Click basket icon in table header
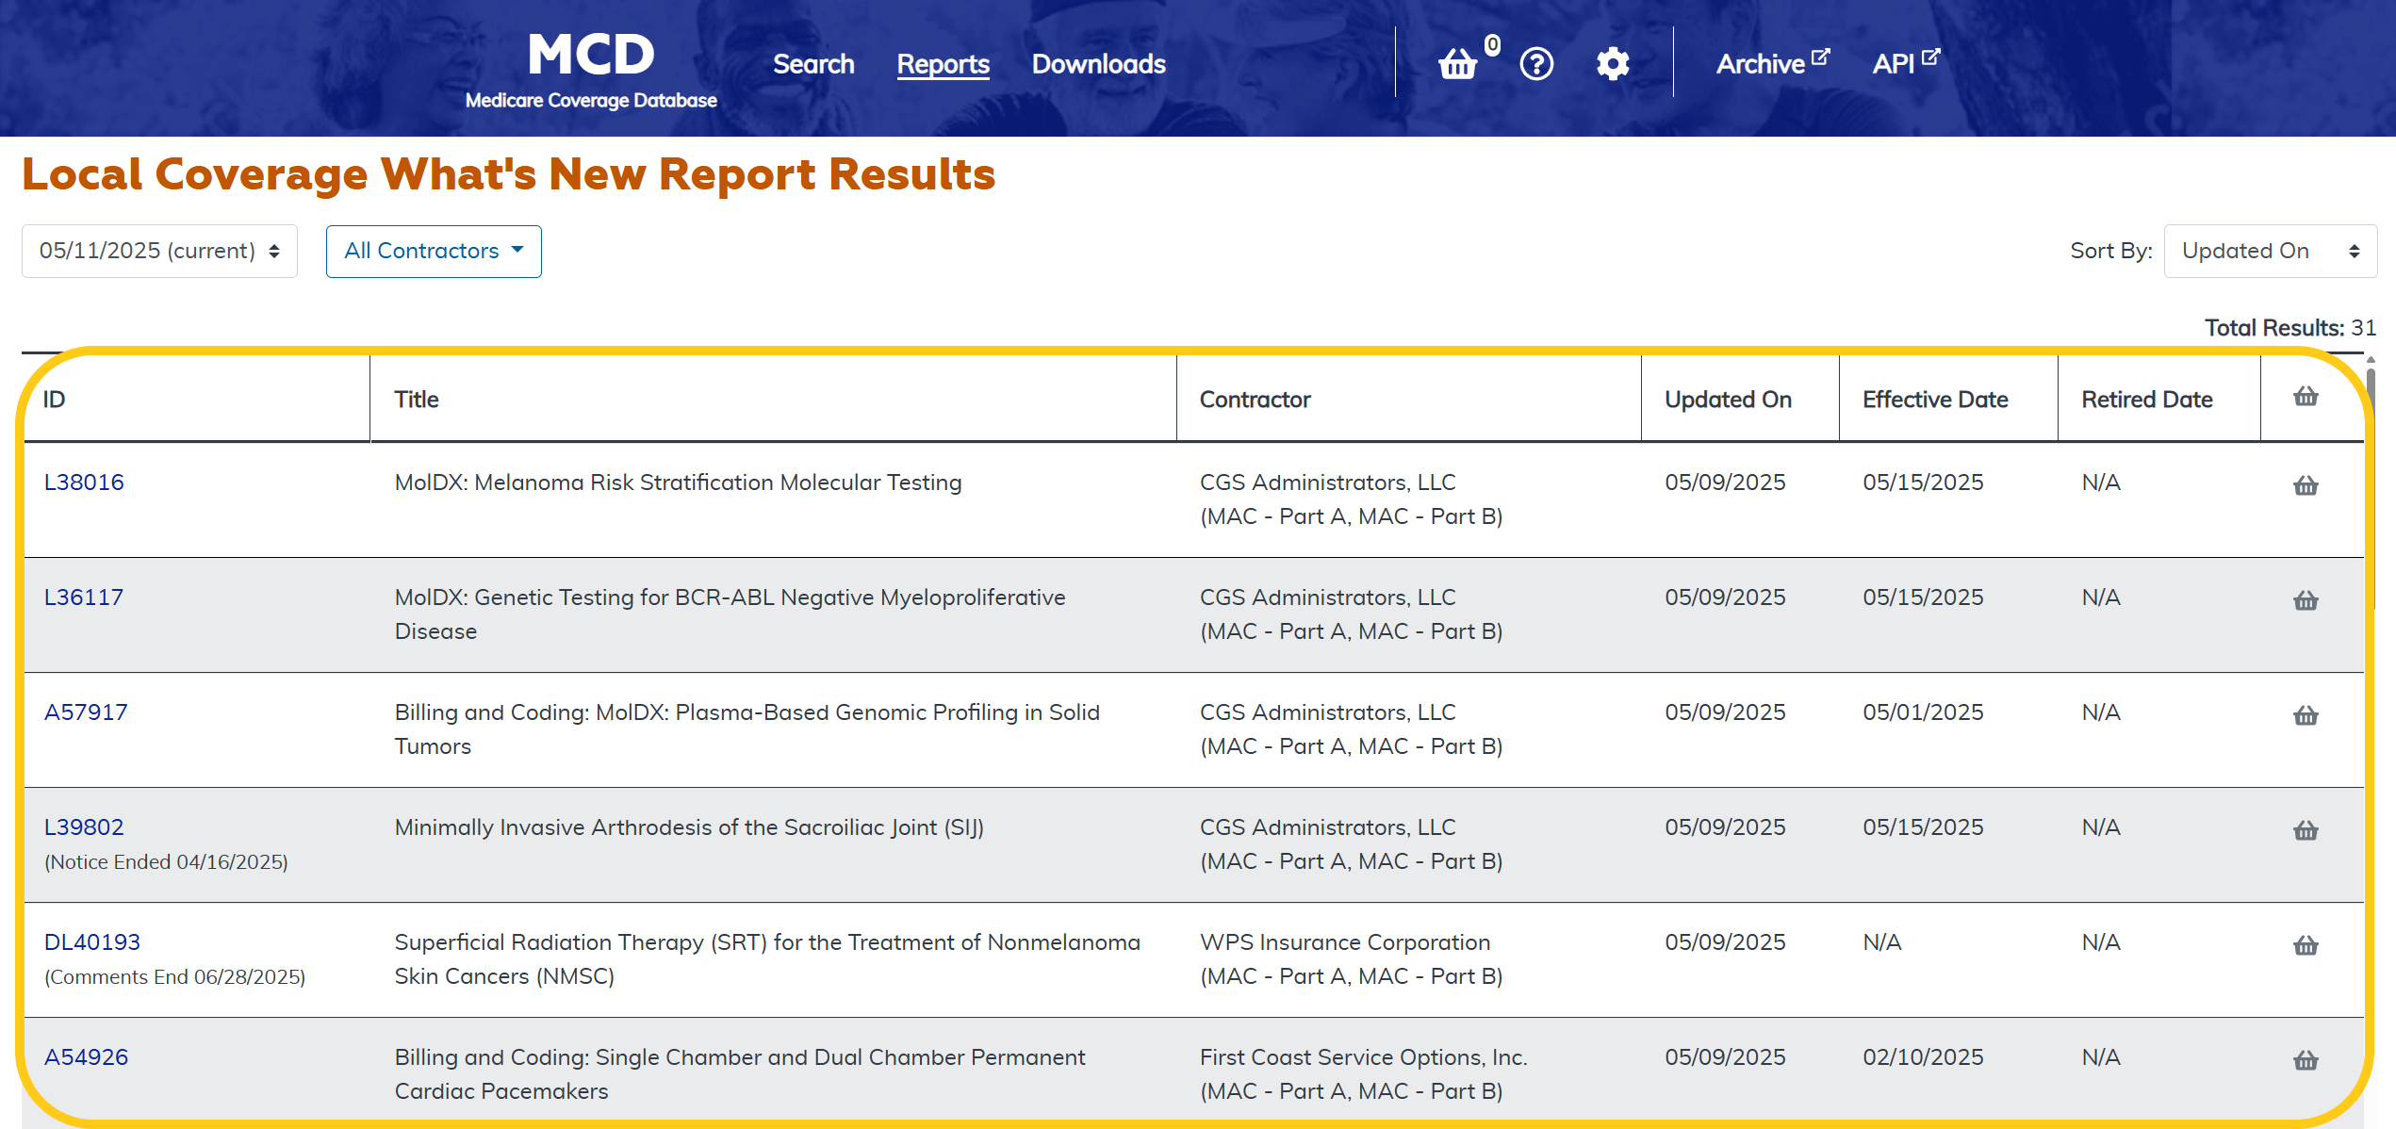 coord(2306,397)
